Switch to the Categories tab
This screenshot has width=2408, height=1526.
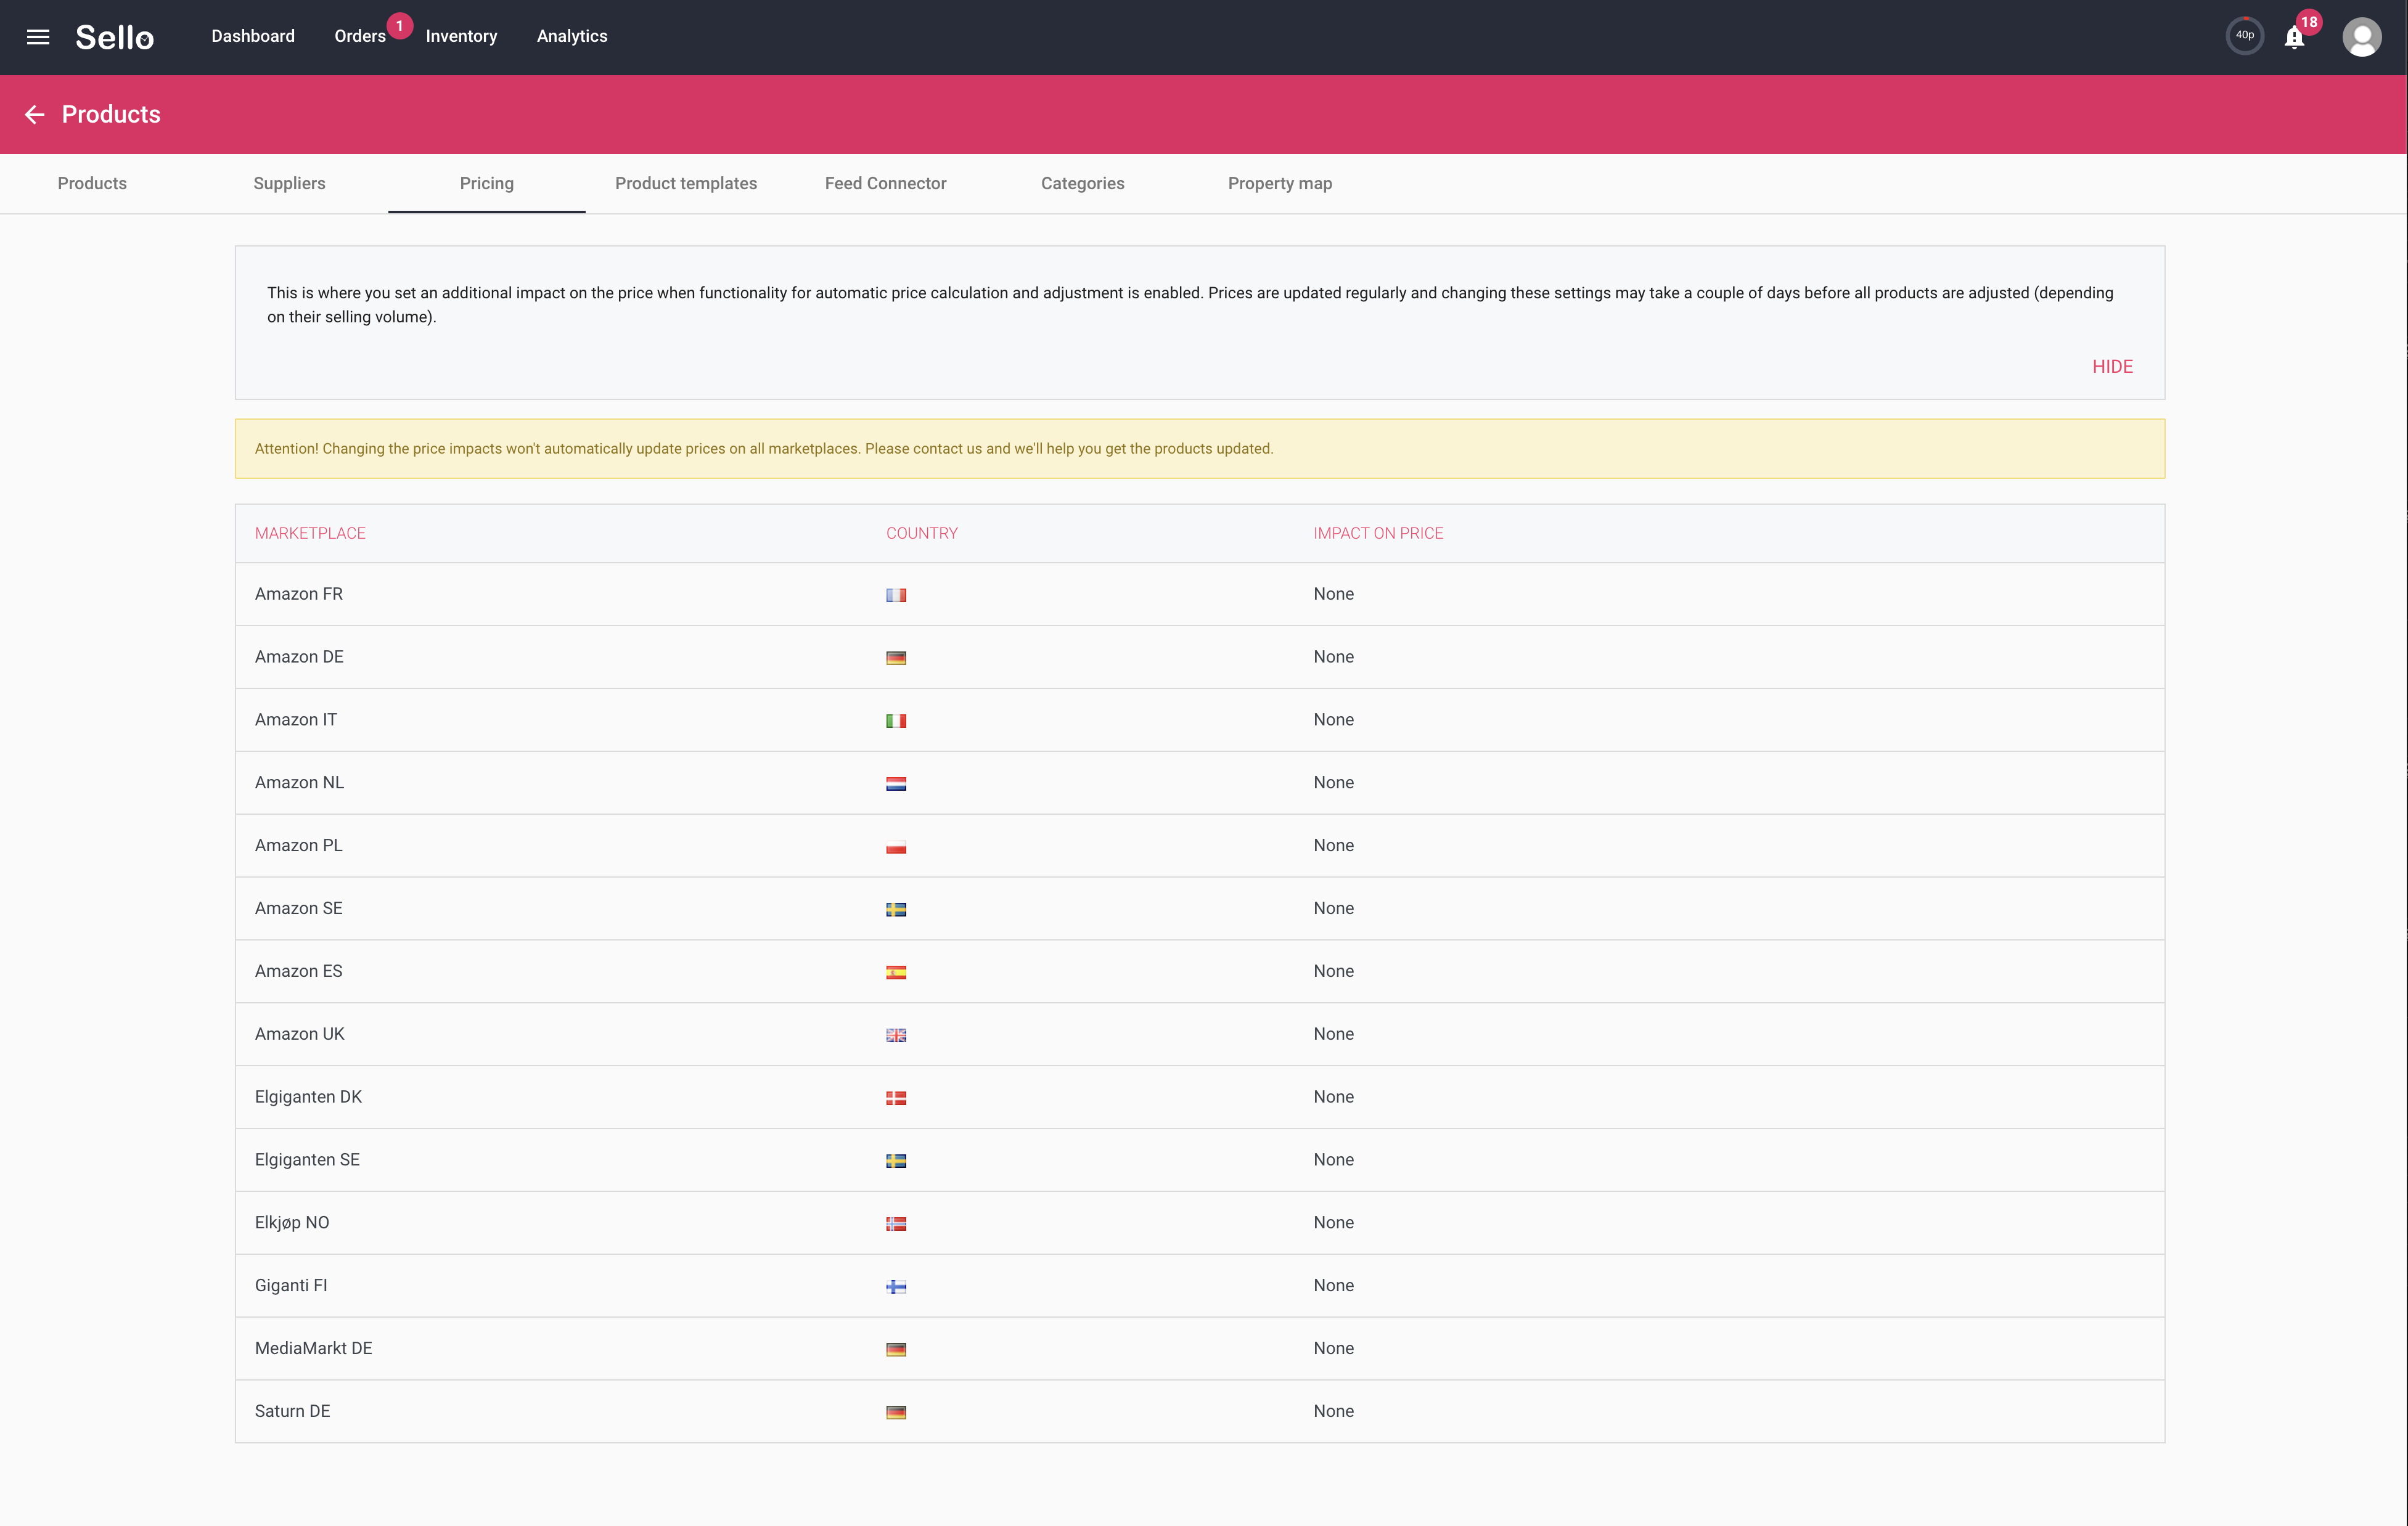1082,183
